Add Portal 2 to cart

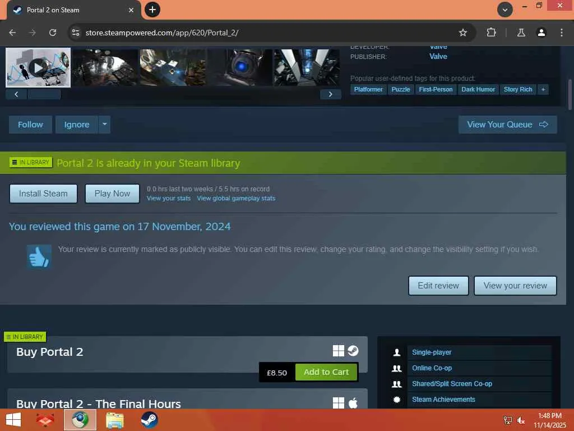(x=326, y=372)
